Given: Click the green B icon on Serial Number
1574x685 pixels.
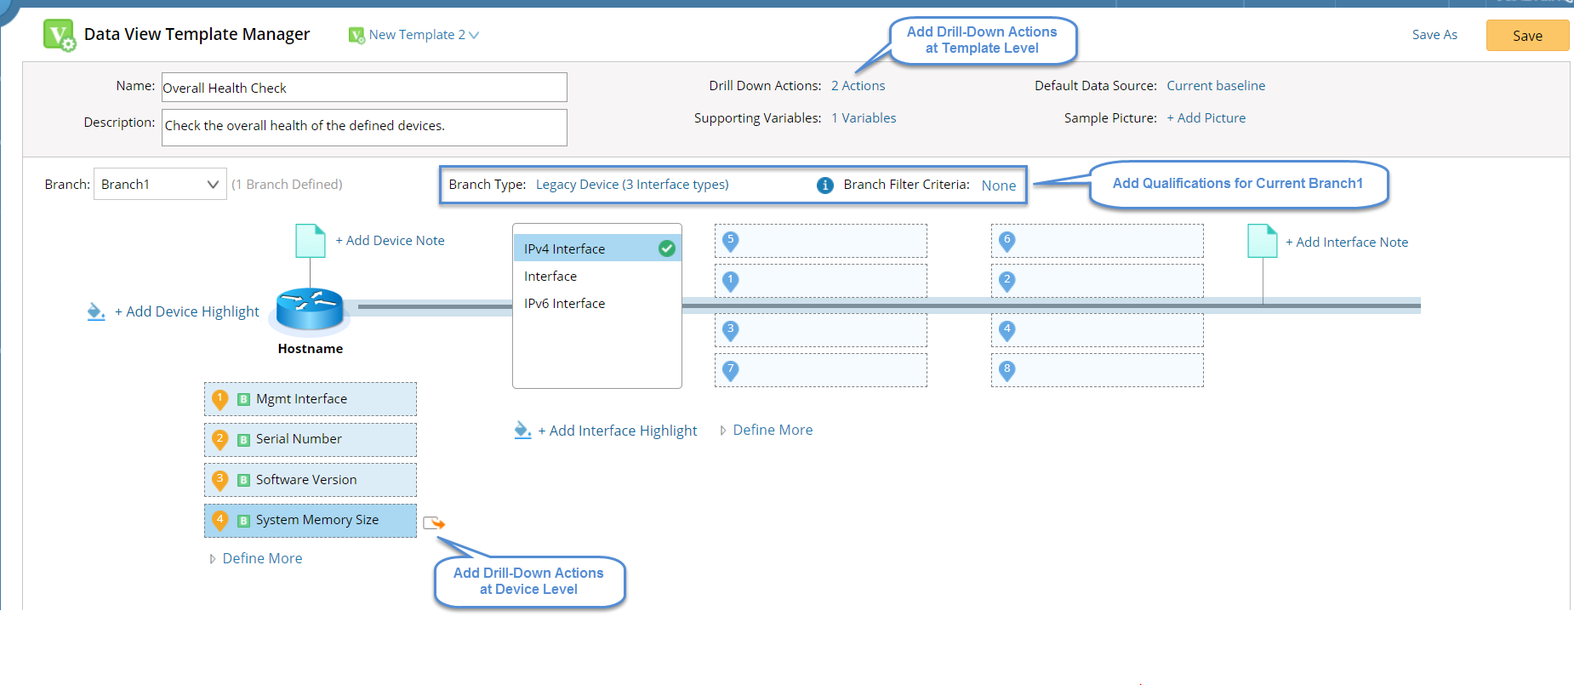Looking at the screenshot, I should [243, 440].
